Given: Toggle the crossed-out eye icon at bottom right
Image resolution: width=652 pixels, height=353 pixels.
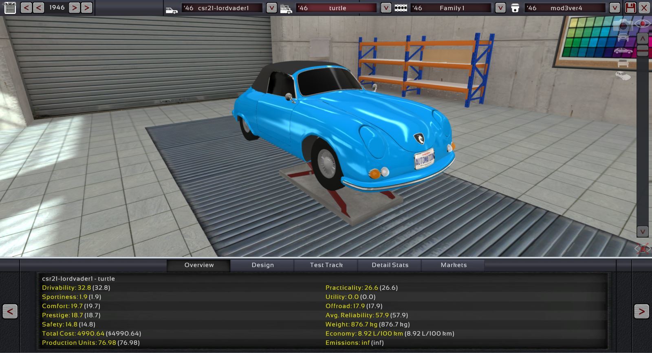Looking at the screenshot, I should coord(643,248).
